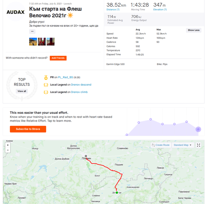Click the PR medal icon
Image resolution: width=209 pixels, height=204 pixels.
46,78
